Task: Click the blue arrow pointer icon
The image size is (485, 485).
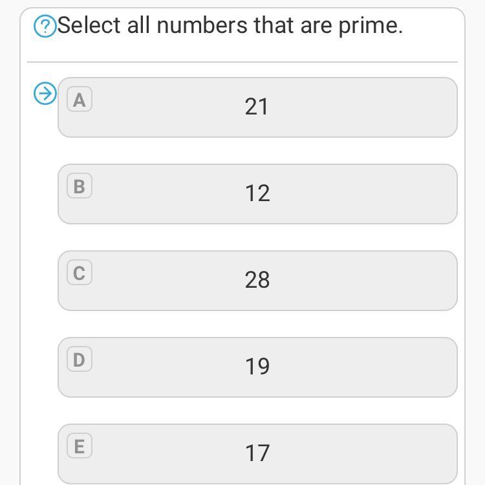Action: click(x=45, y=94)
